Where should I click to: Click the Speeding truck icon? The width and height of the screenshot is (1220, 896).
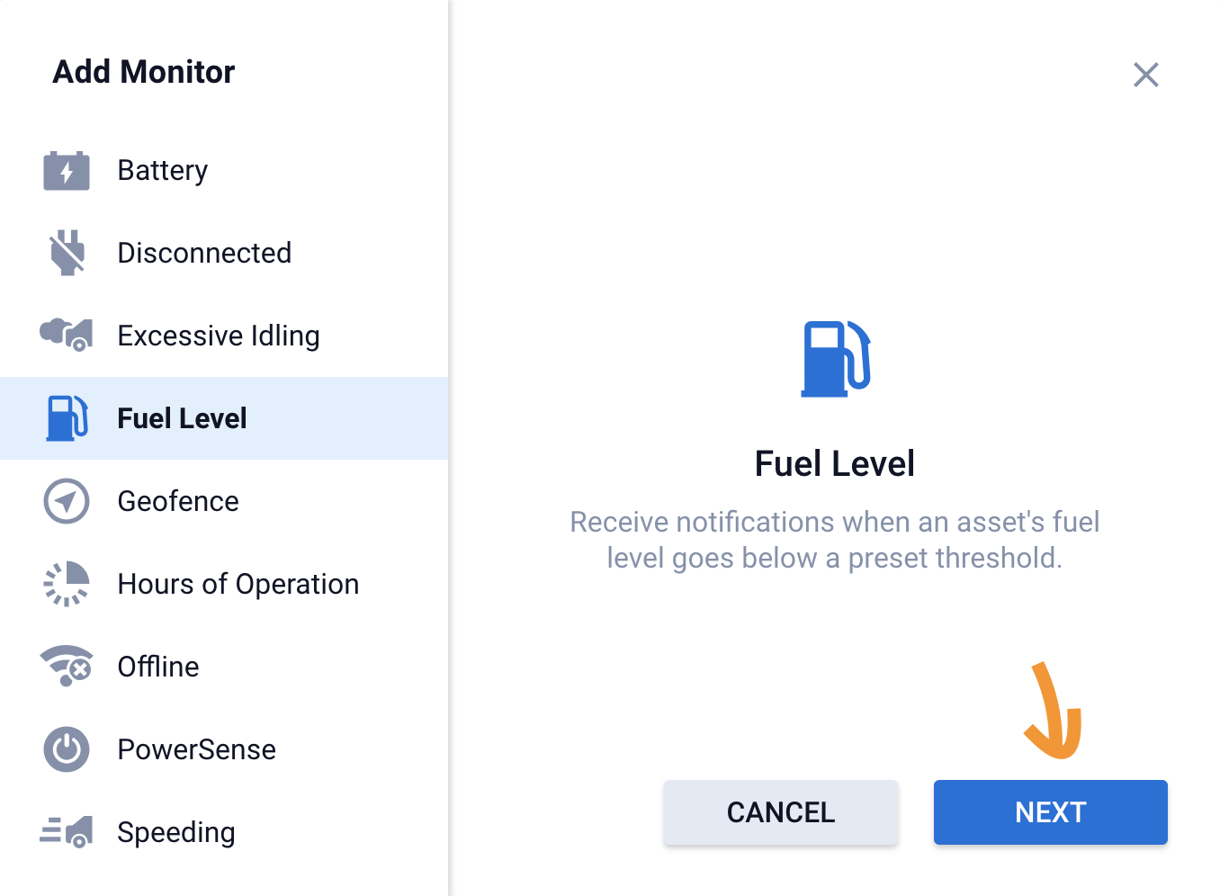(x=67, y=831)
